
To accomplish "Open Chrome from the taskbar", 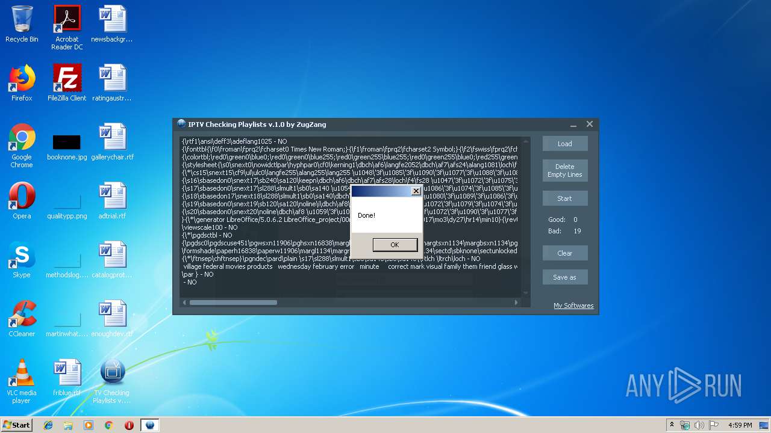I will click(109, 425).
